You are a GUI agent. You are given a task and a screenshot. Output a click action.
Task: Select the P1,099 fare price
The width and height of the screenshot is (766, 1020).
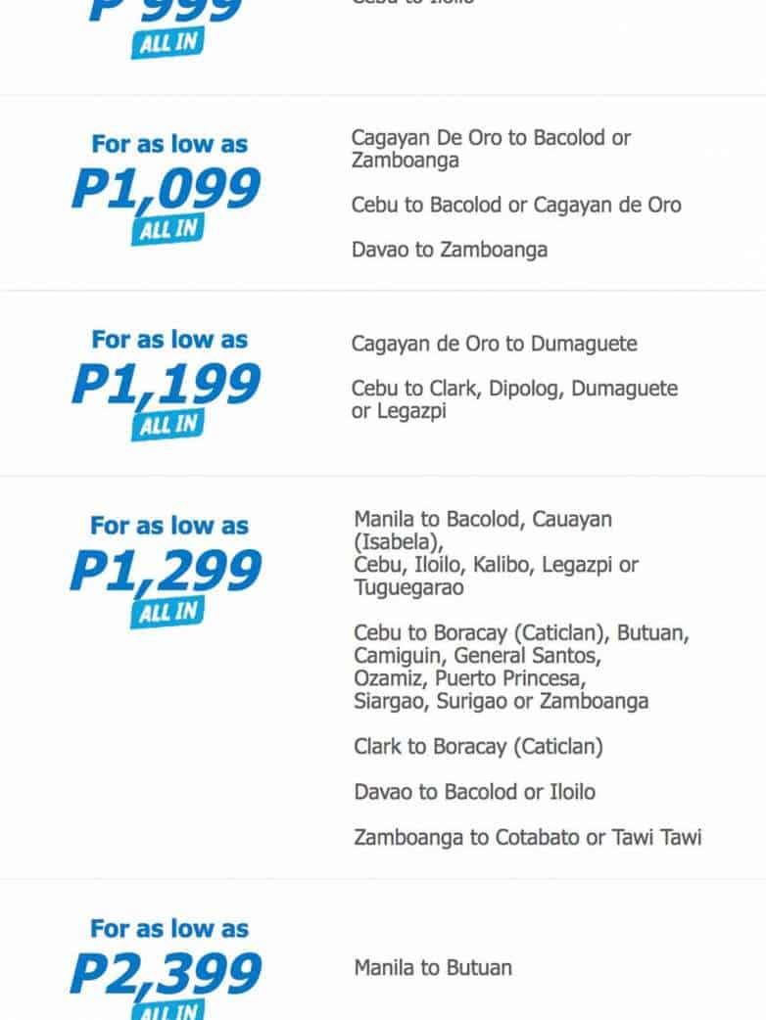point(167,189)
